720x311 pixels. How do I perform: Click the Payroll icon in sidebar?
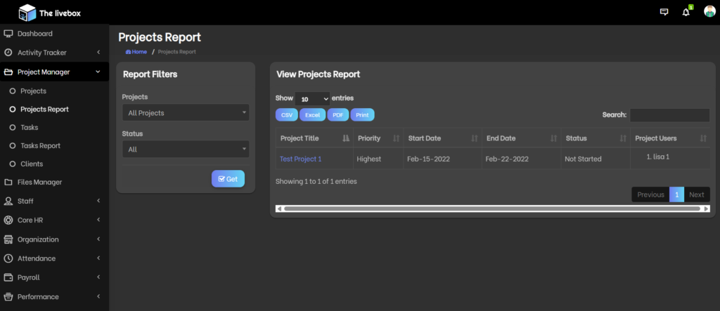coord(8,278)
